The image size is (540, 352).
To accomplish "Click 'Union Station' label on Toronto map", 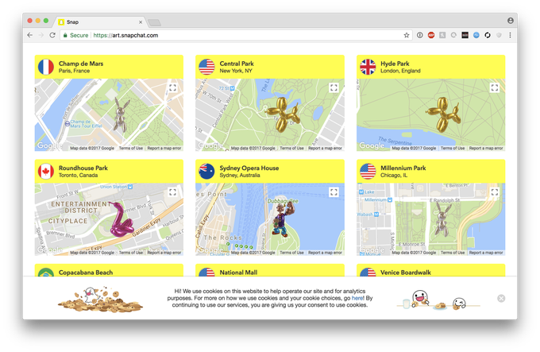I will pyautogui.click(x=117, y=187).
